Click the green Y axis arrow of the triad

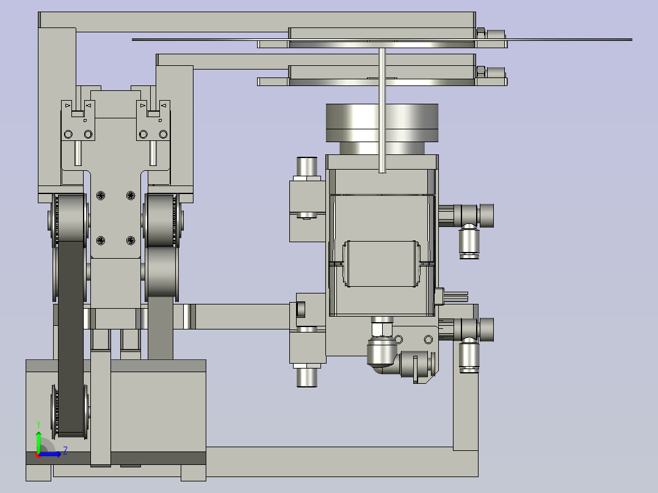click(x=38, y=441)
